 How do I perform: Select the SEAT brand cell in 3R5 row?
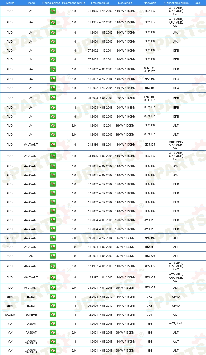10,306
